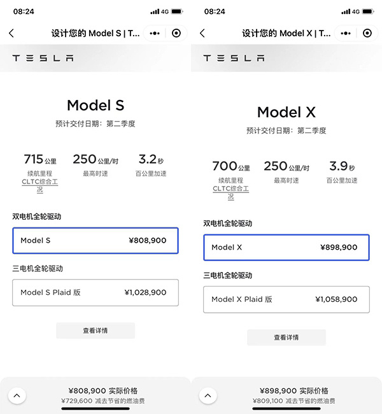The width and height of the screenshot is (382, 414).
Task: Go back from the Model S page
Action: coord(11,33)
